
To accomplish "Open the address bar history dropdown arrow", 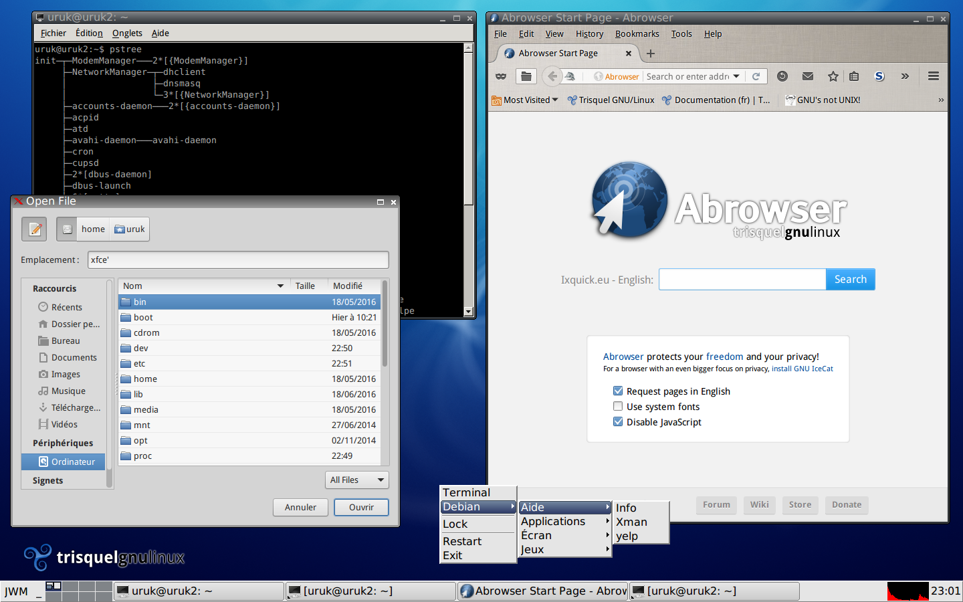I will 736,76.
